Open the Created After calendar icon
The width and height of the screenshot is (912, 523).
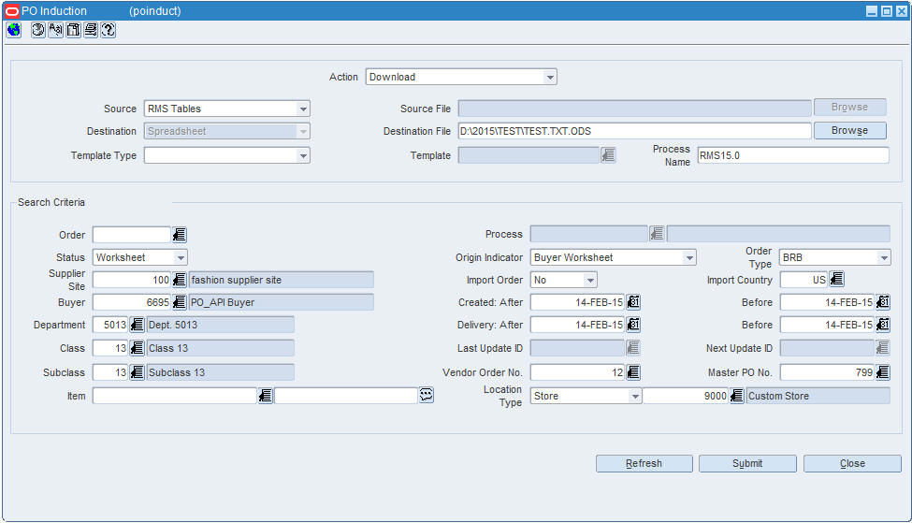[633, 302]
